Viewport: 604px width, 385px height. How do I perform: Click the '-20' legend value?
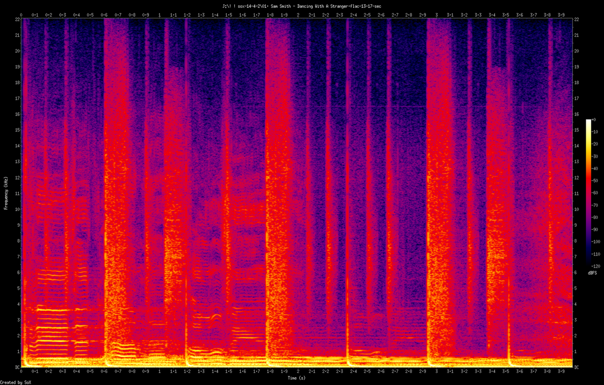point(595,144)
